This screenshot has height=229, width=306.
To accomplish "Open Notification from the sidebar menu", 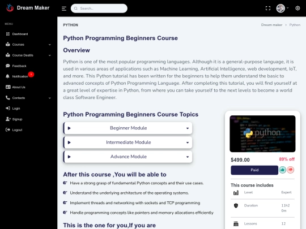I will [x=20, y=76].
